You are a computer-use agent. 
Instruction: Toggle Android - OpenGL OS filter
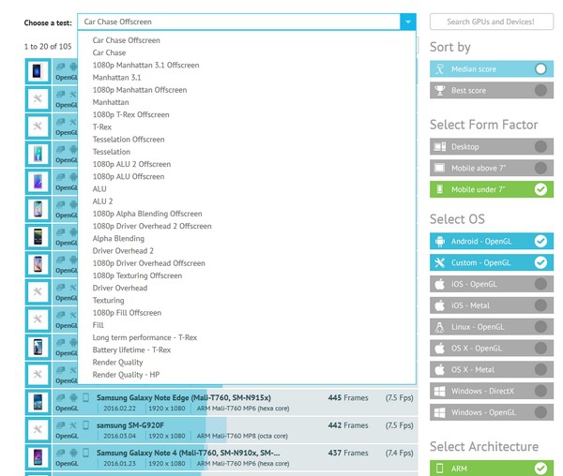point(491,241)
